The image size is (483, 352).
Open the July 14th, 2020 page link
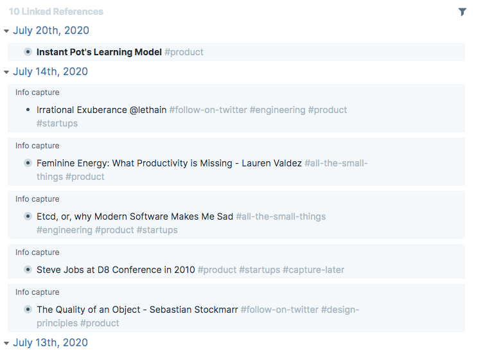50,71
